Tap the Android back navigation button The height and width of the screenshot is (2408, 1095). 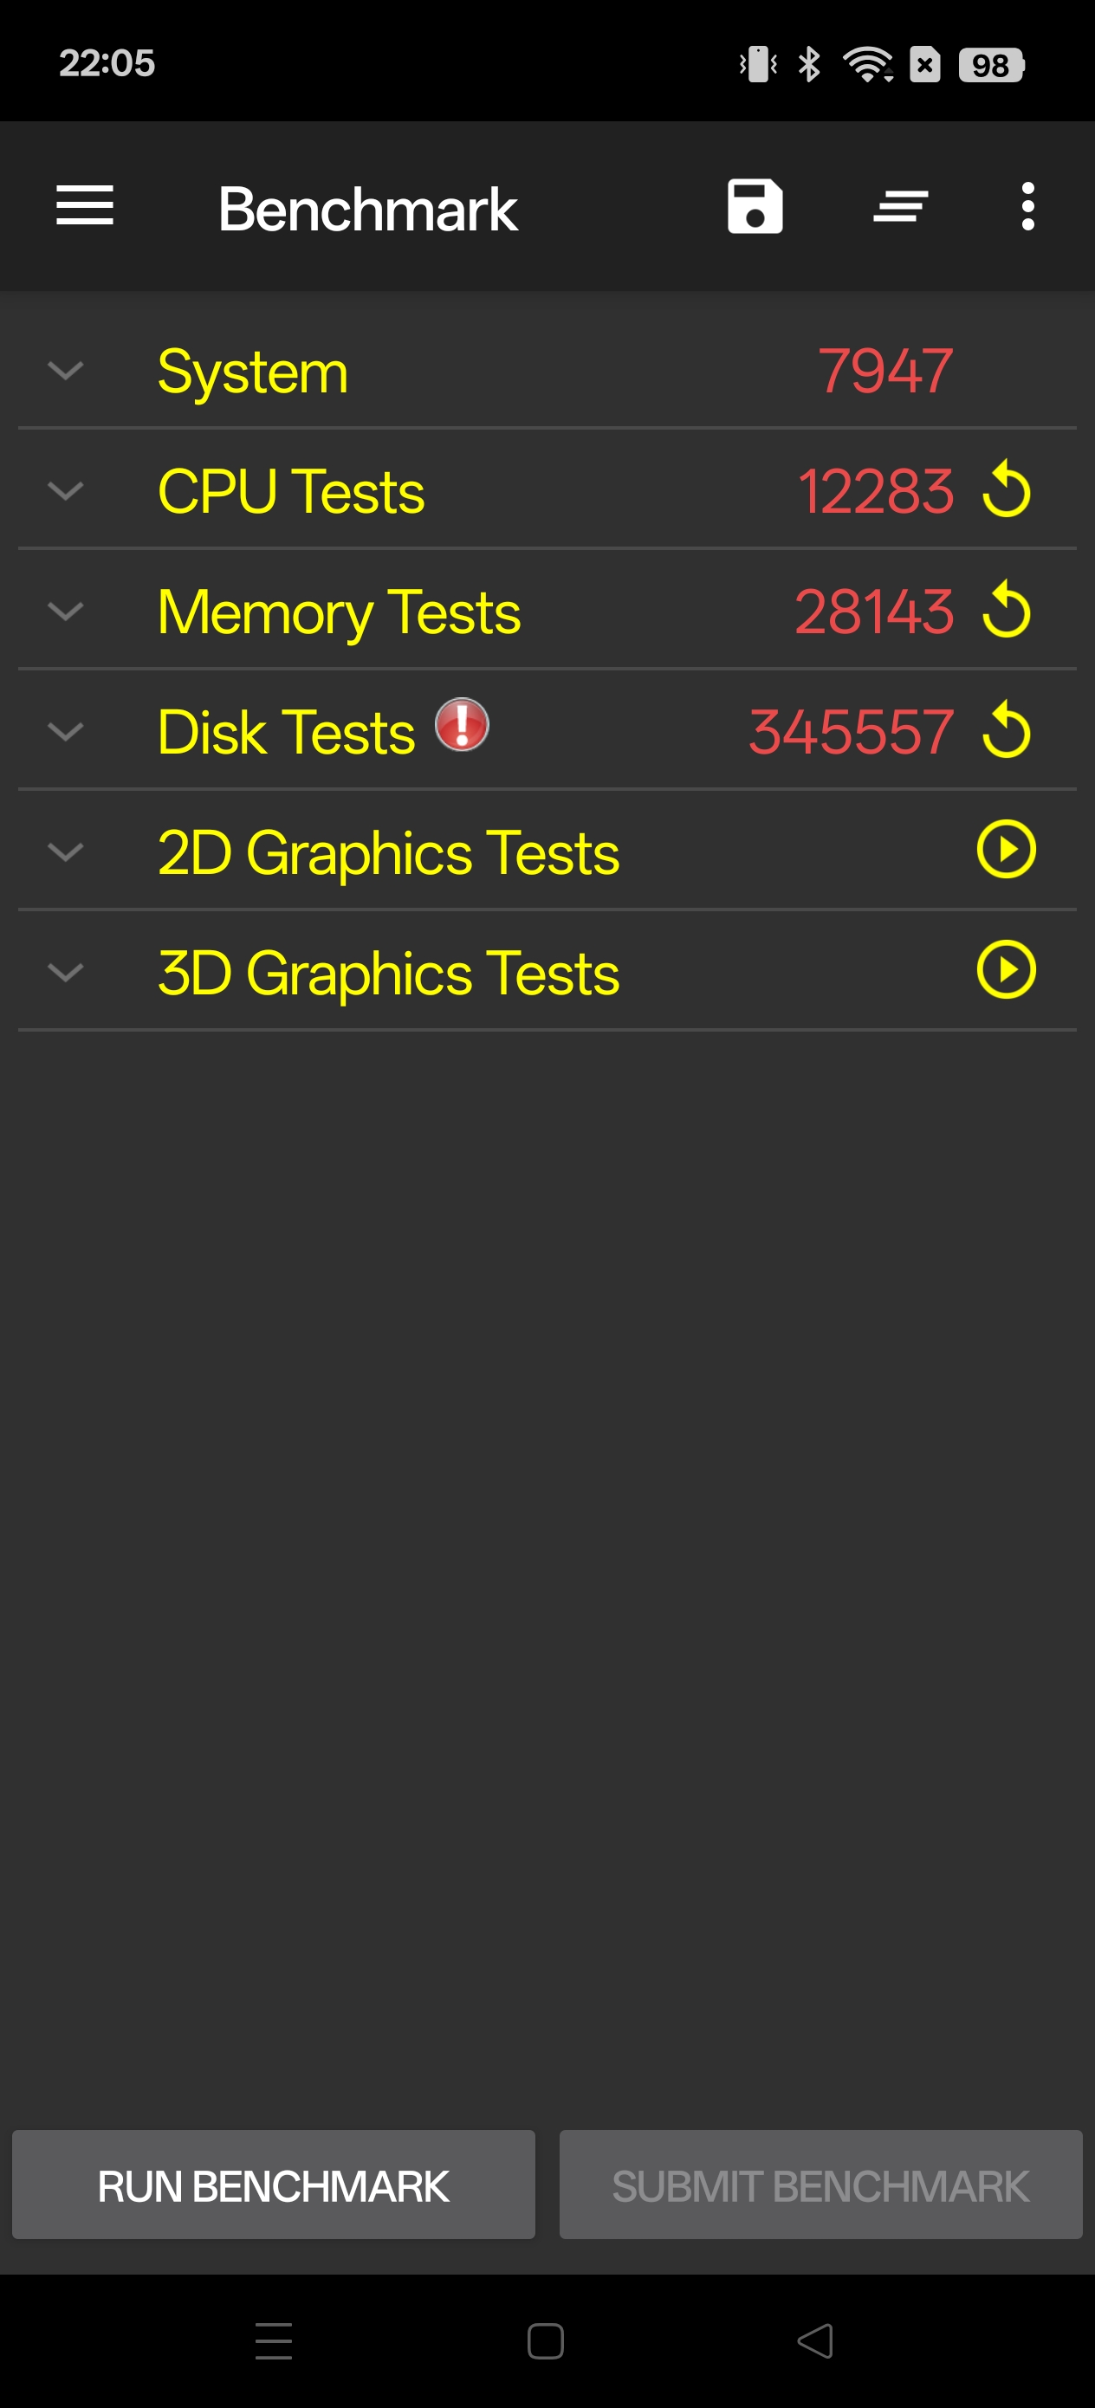click(814, 2340)
